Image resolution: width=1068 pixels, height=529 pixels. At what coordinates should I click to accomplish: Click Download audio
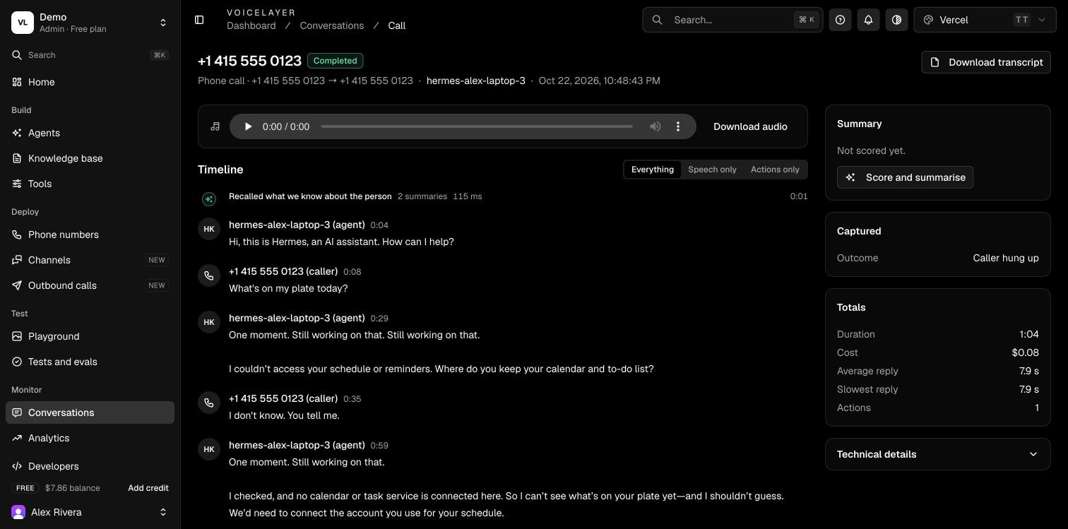tap(750, 126)
